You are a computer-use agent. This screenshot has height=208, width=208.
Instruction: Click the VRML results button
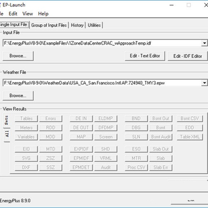[x=106, y=158]
